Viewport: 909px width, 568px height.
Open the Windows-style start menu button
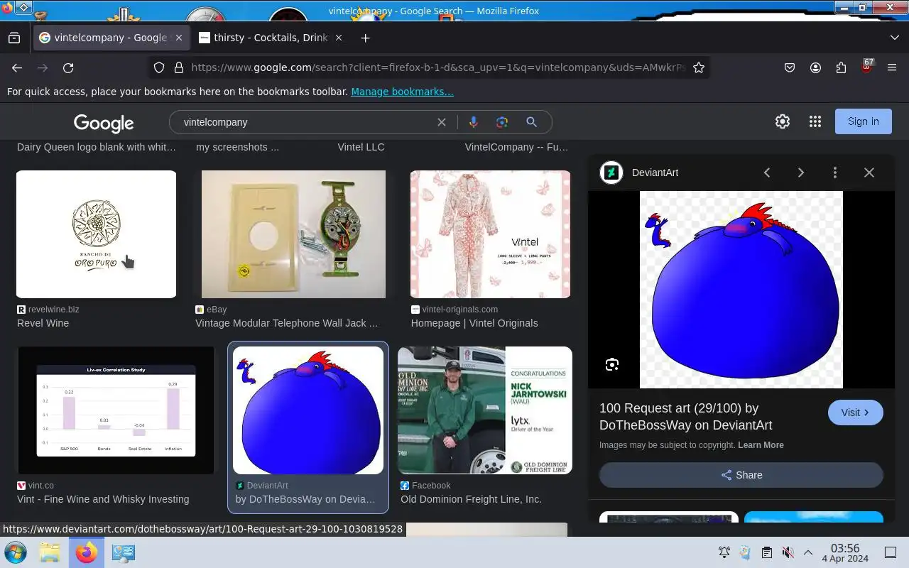[x=16, y=552]
